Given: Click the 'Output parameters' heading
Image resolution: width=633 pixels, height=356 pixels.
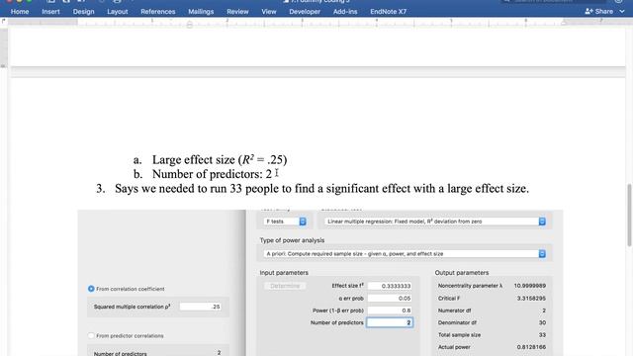Looking at the screenshot, I should coord(462,273).
